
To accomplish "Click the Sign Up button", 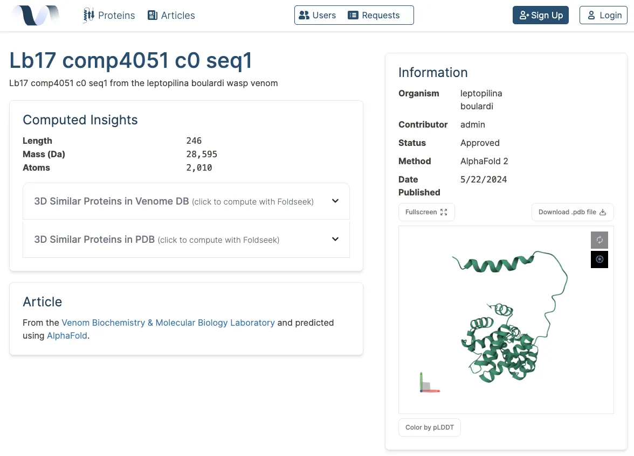I will 541,16.
